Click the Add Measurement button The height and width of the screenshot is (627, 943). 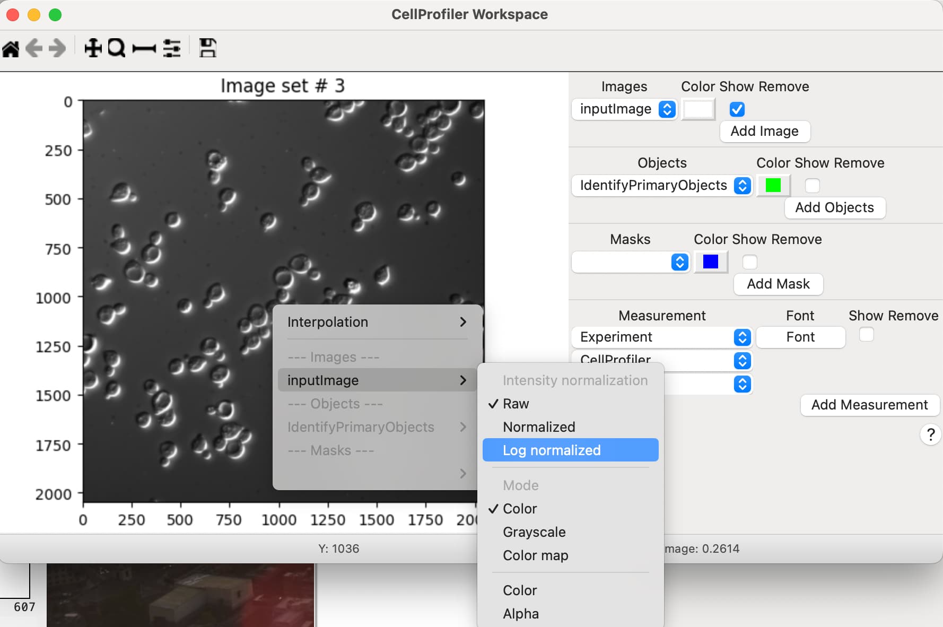869,405
